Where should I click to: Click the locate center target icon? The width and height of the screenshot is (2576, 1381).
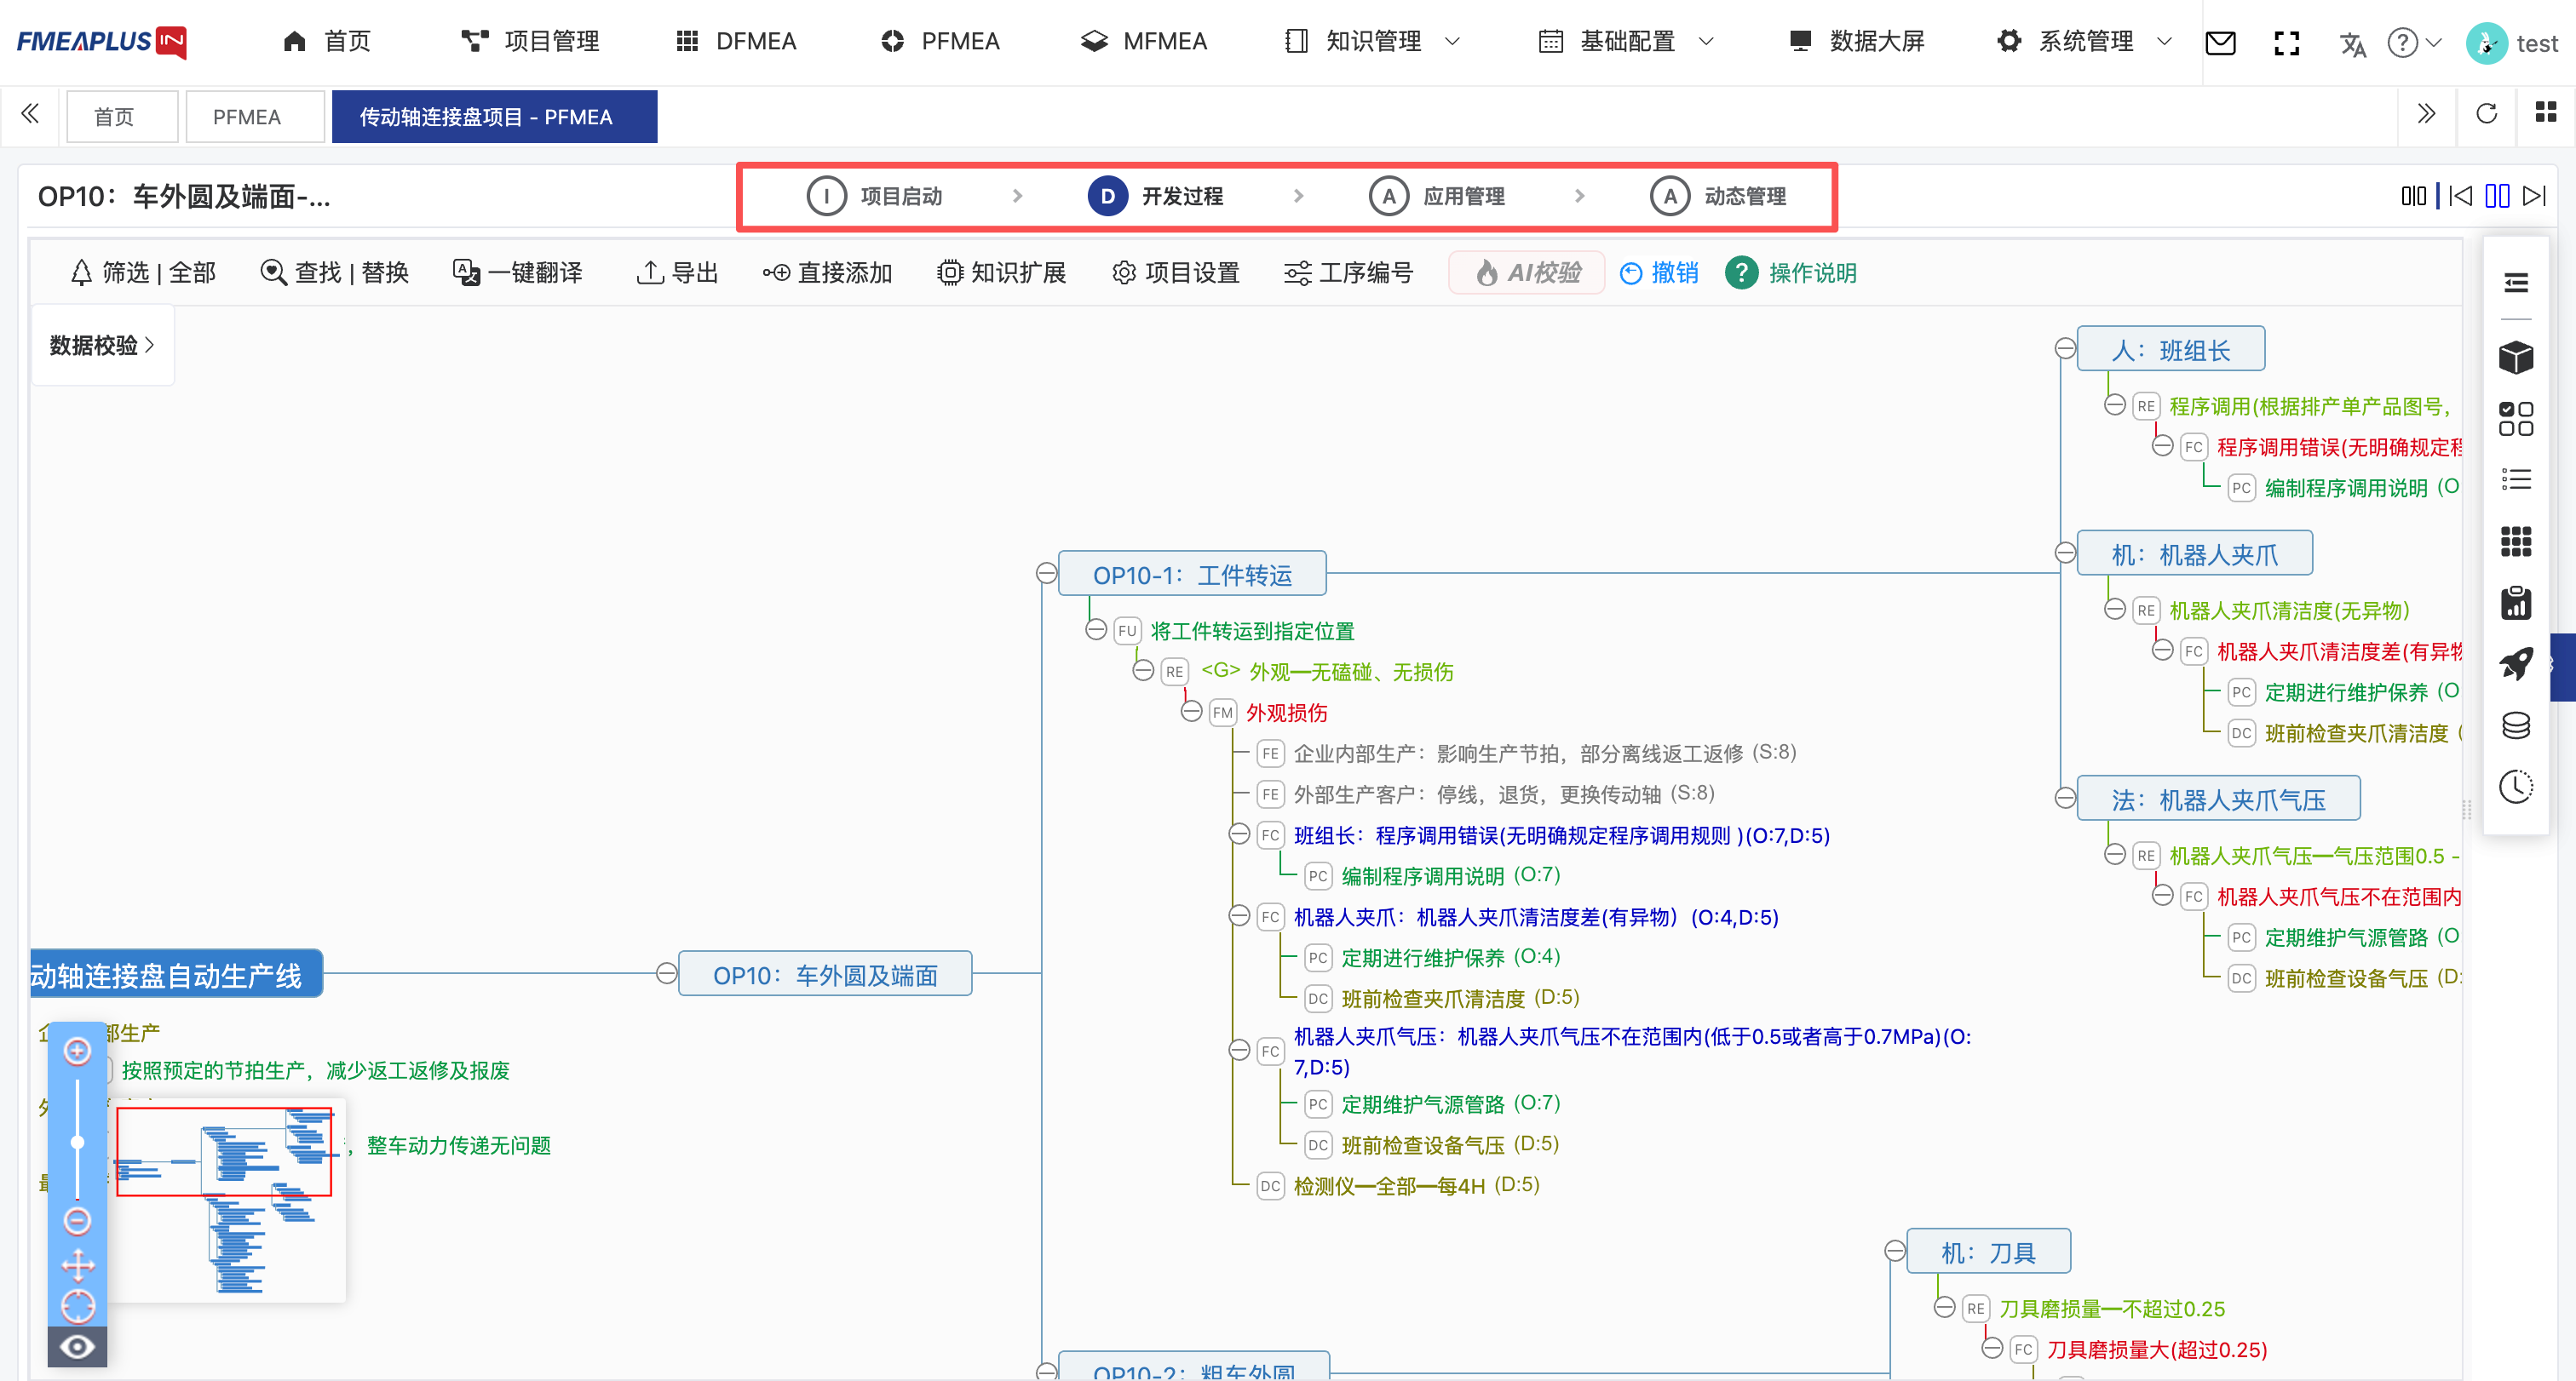77,1306
